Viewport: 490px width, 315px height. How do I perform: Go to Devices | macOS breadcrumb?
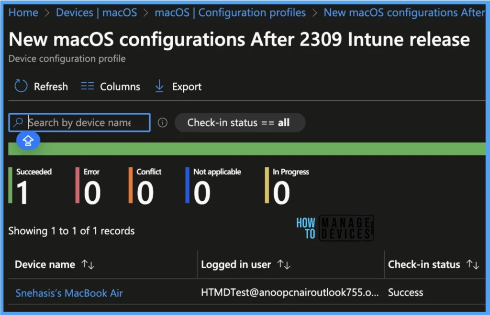point(96,12)
